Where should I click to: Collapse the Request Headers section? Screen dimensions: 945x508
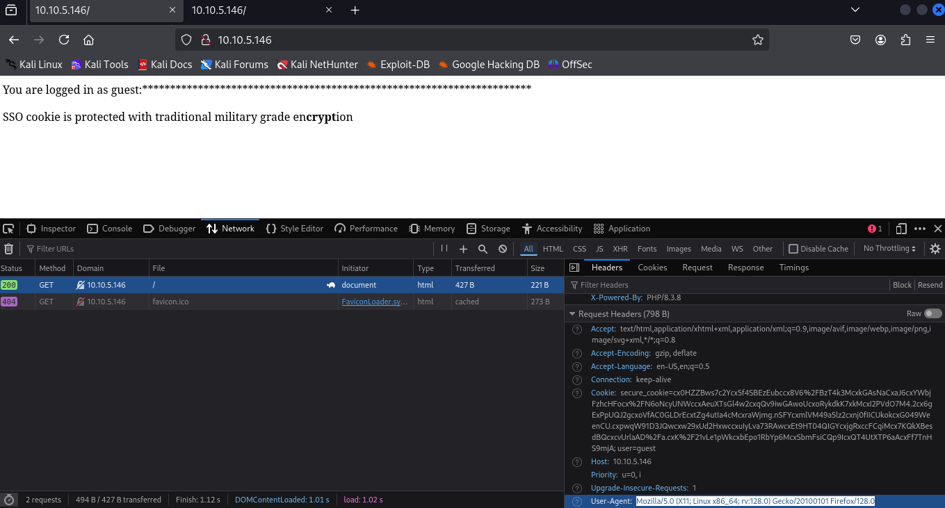click(572, 314)
